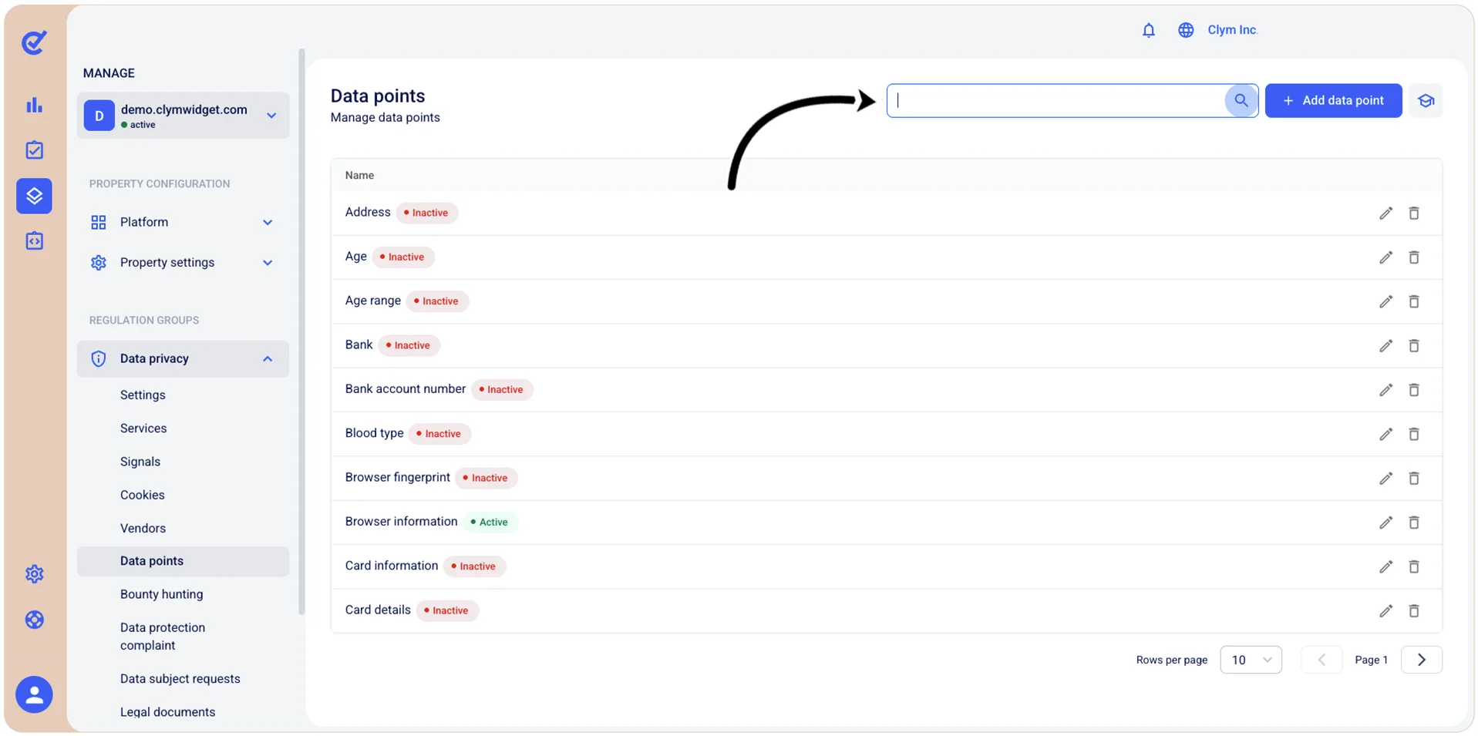Open Settings under Data privacy
The image size is (1478, 736).
(143, 395)
